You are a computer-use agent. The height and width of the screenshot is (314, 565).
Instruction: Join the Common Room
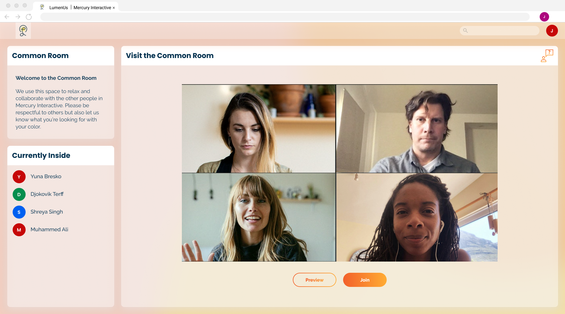click(x=365, y=280)
